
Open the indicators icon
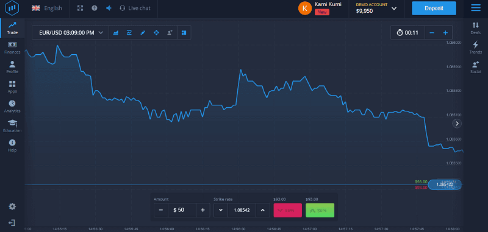coord(129,33)
